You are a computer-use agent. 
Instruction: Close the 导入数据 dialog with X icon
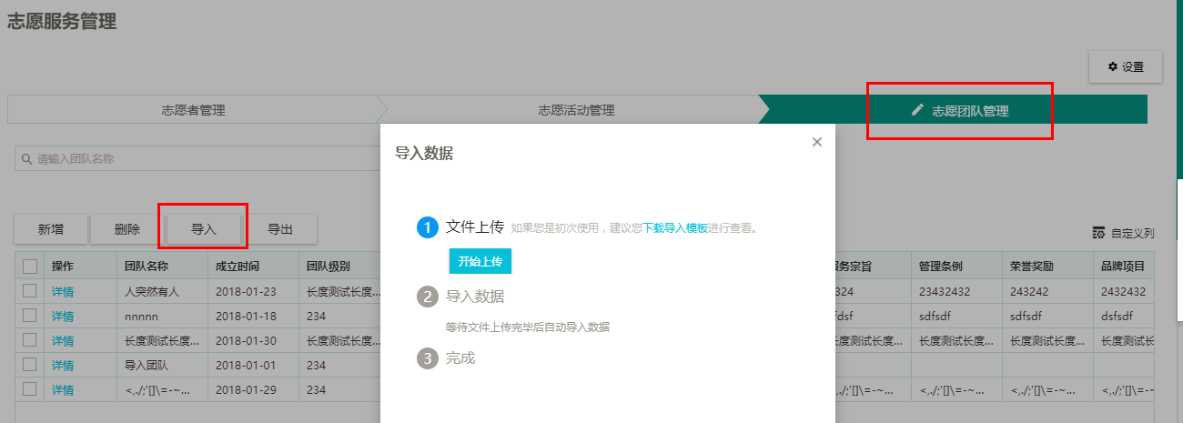point(816,142)
